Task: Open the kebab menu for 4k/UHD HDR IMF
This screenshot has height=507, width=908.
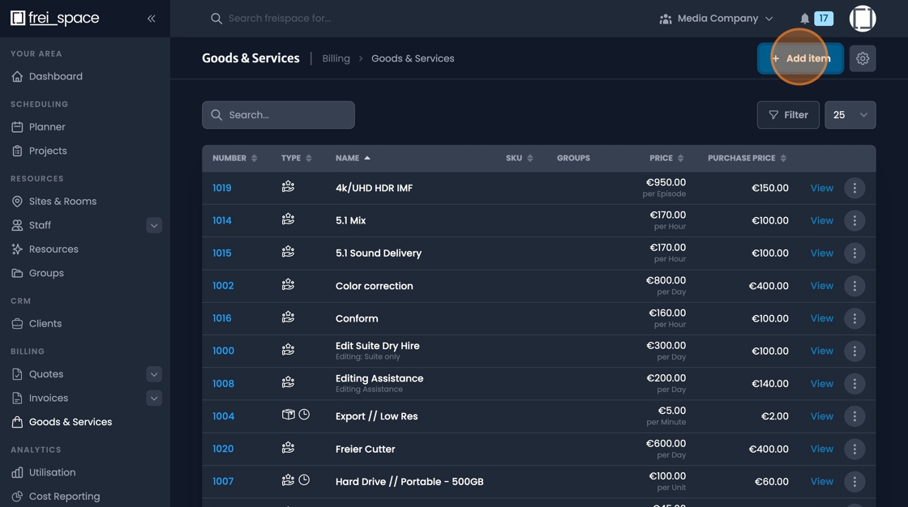Action: coord(854,188)
